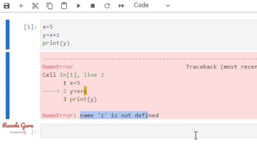Restart kernel and run all cells
This screenshot has width=257, height=144.
[x=121, y=6]
